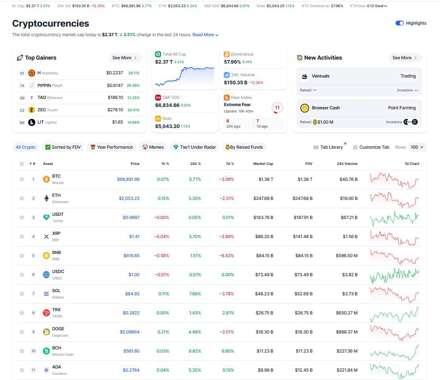
Task: Select the Sorted by FDV tab
Action: pos(63,147)
